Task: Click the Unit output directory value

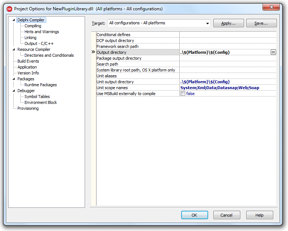Action: 228,82
